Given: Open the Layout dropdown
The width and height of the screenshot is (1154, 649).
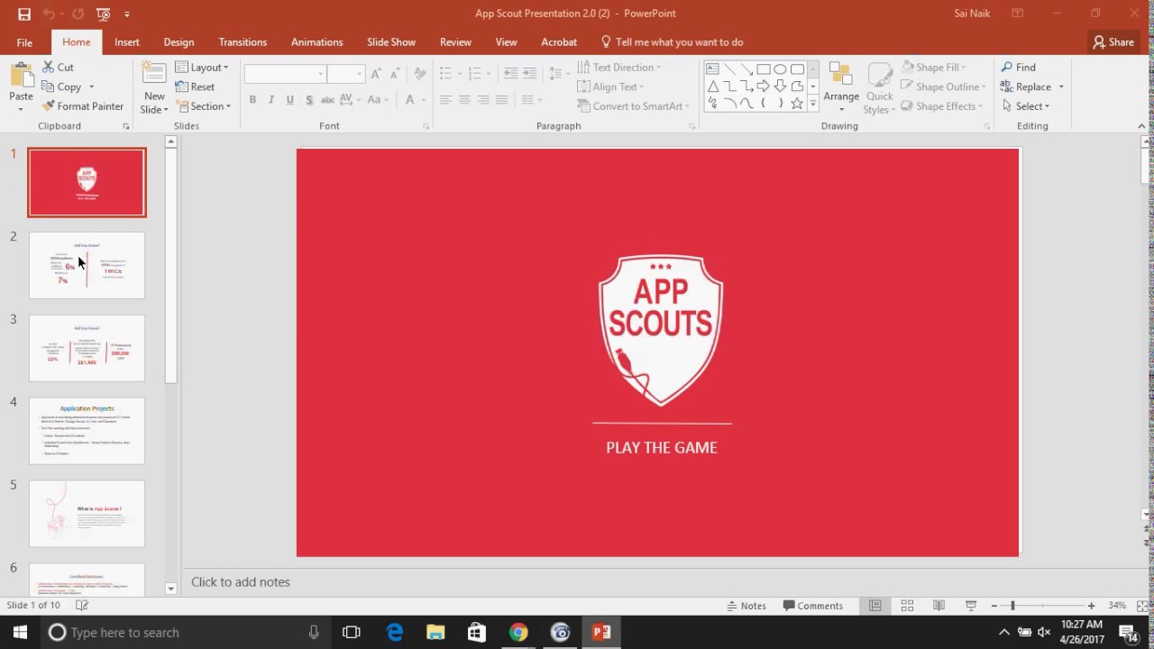Looking at the screenshot, I should [x=202, y=68].
